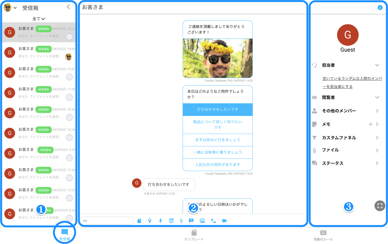This screenshot has height=244, width=388.
Task: Select the 打ち合わせをしたいです option button
Action: point(218,109)
